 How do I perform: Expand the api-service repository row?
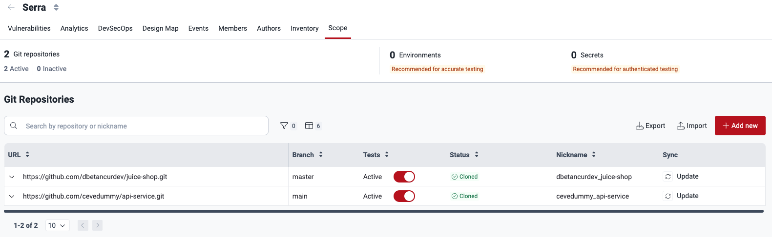click(12, 196)
